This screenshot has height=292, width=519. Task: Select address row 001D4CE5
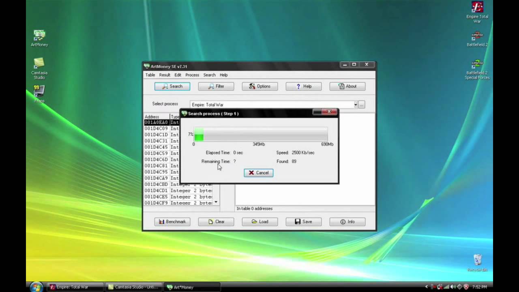coord(178,197)
